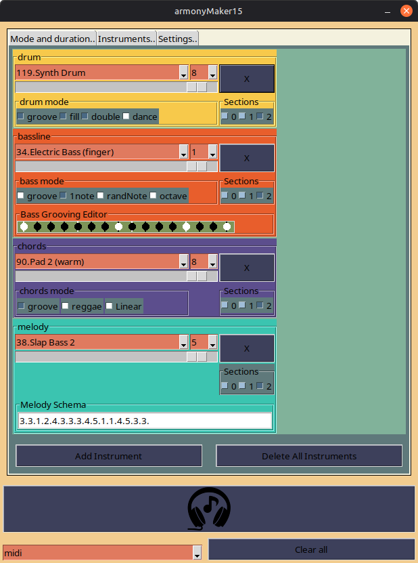Enable the drum groove checkbox

[x=21, y=117]
